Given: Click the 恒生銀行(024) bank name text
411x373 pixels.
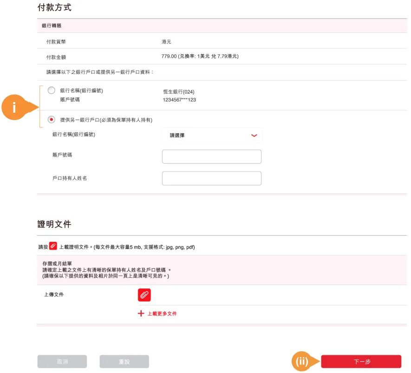Looking at the screenshot, I should coord(179,92).
